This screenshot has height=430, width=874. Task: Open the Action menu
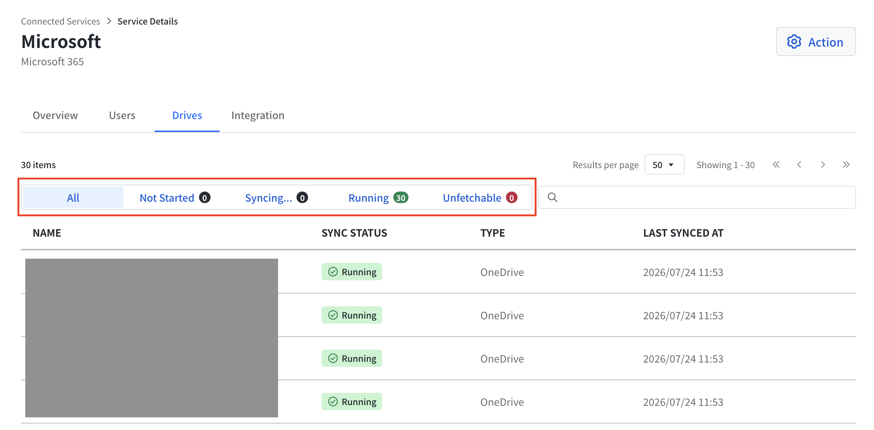point(815,42)
